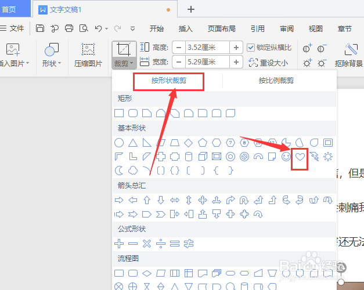Select the cube shape
Screen dimensions: 364x290
[203, 157]
